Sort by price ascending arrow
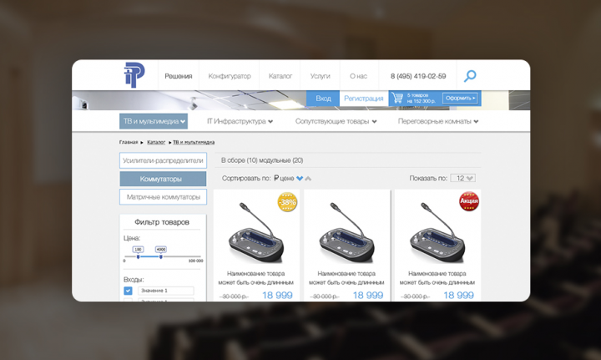 (308, 178)
